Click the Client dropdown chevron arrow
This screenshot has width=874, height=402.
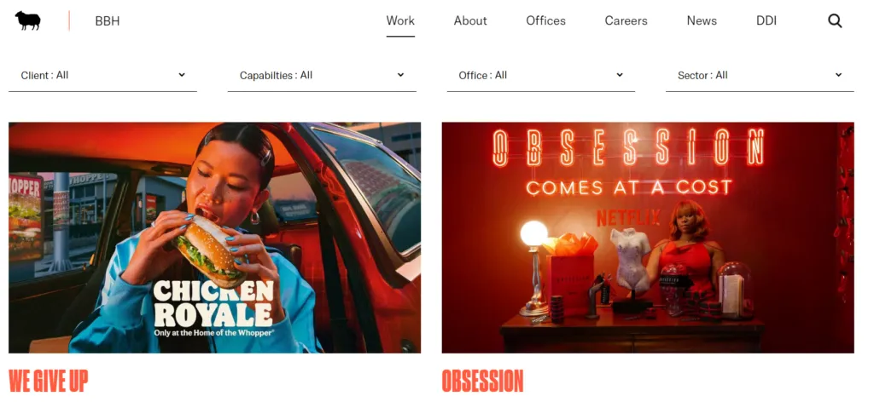coord(182,74)
